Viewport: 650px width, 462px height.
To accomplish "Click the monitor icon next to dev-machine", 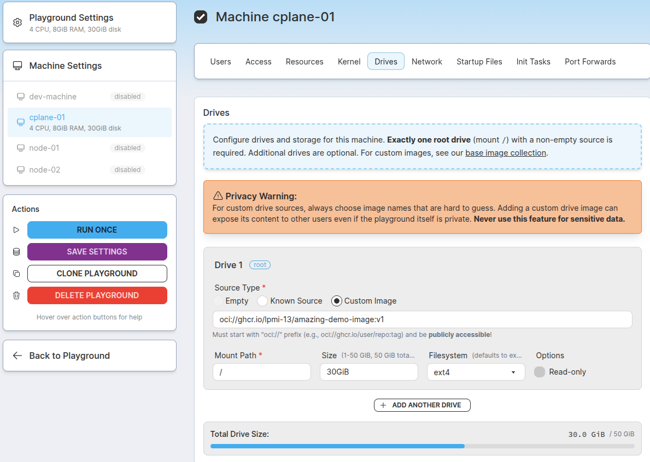I will [21, 97].
